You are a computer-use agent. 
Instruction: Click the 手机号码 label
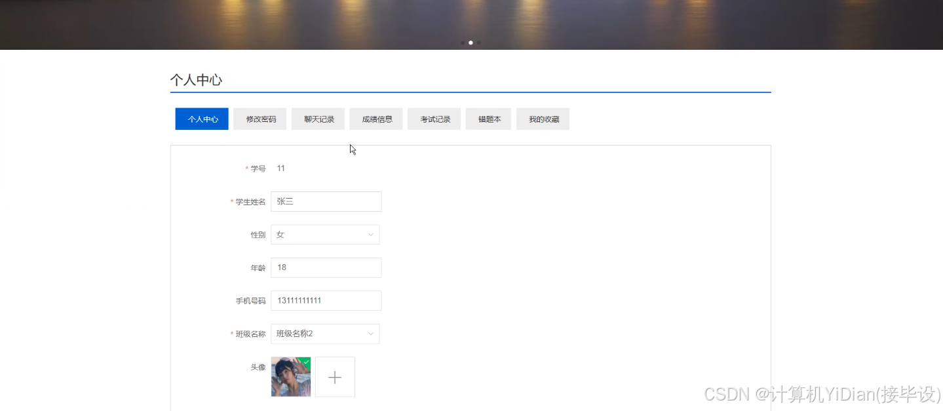click(x=250, y=301)
